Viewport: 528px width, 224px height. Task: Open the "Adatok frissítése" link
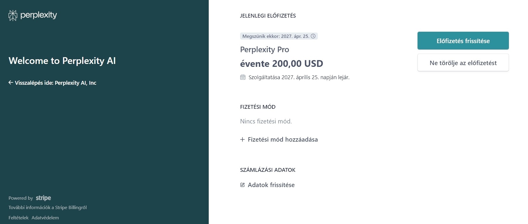click(x=271, y=185)
